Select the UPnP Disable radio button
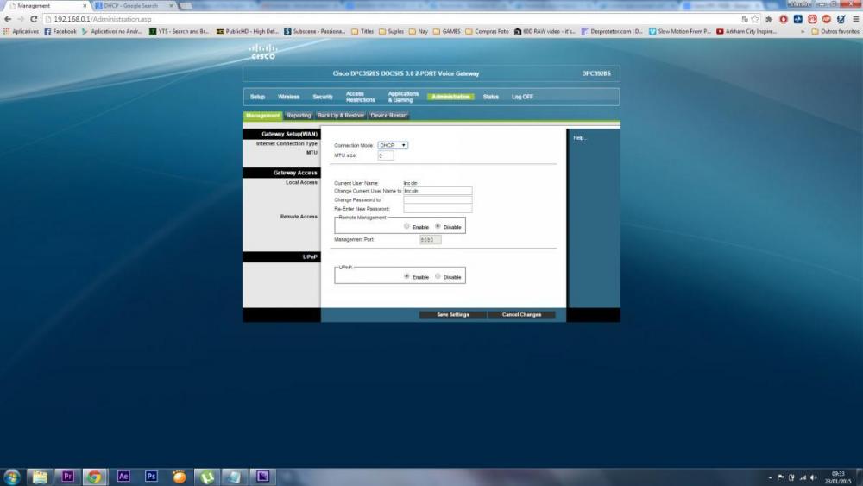863x486 pixels. (x=438, y=276)
